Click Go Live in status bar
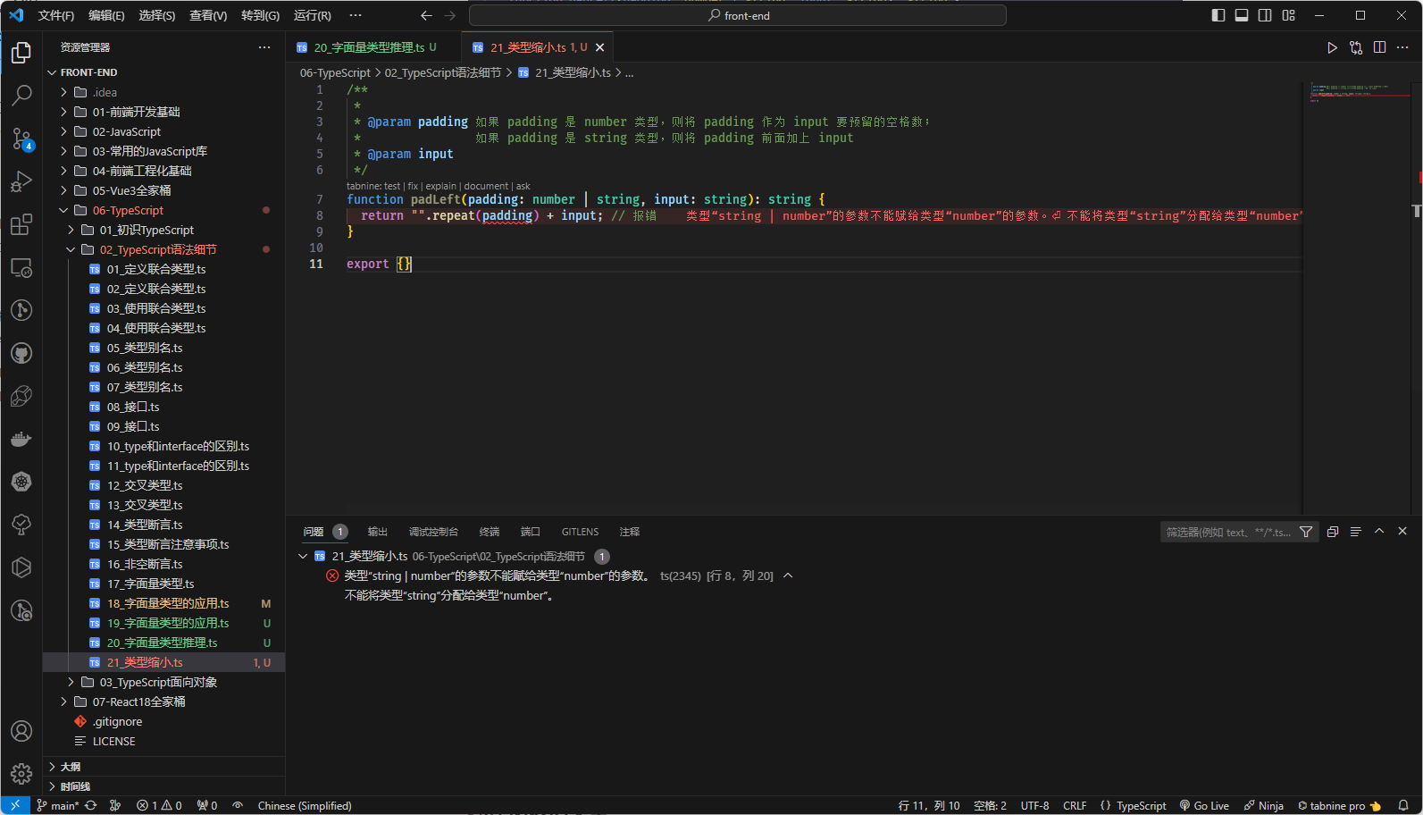 coord(1204,805)
